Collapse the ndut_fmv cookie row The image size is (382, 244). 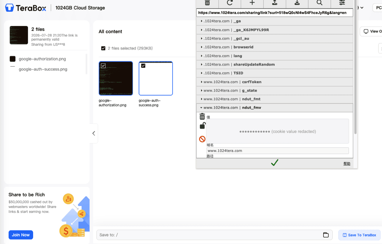(x=275, y=108)
